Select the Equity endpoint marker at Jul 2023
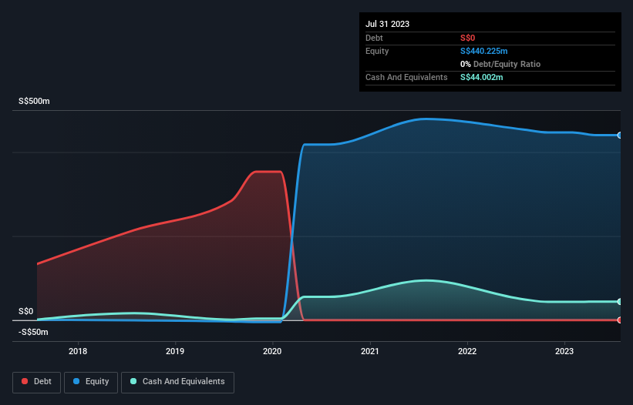 pos(620,136)
